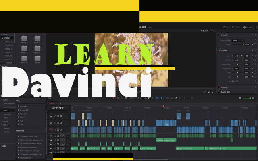Collapse the EPISODES bin

[x=3, y=38]
